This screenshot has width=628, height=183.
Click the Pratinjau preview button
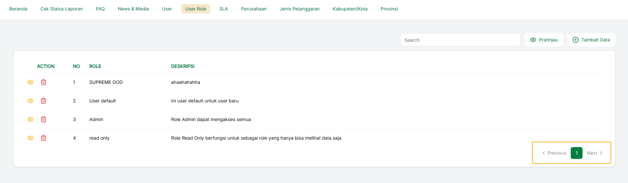(544, 40)
